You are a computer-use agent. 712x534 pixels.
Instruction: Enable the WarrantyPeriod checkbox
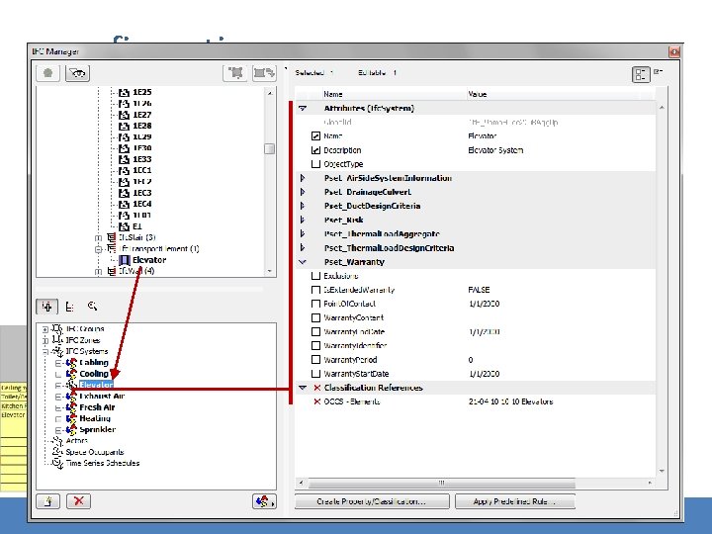coord(316,360)
